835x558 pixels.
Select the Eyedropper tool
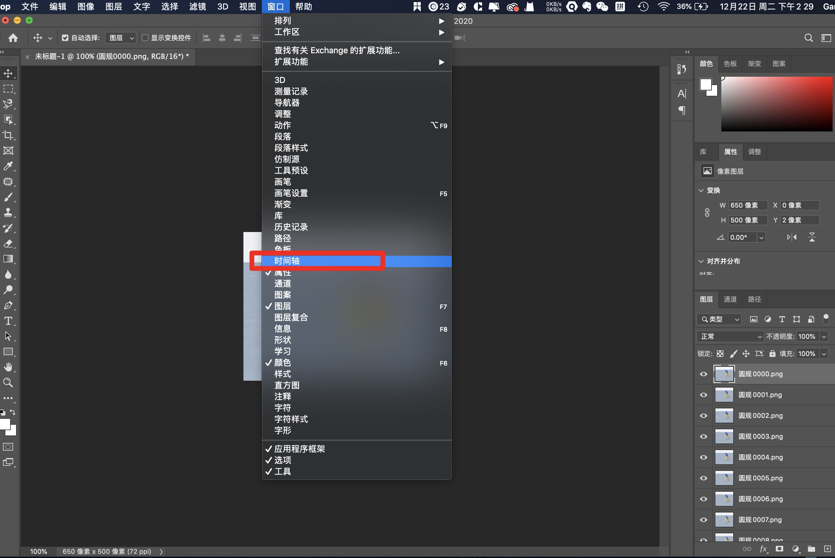[8, 166]
